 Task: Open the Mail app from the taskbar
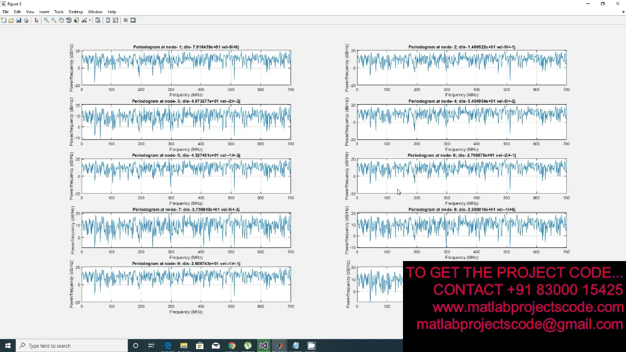click(x=216, y=346)
